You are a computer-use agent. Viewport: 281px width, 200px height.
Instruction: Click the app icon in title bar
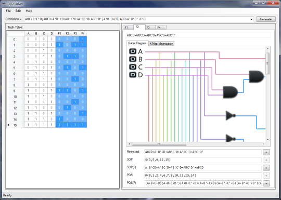[4, 4]
